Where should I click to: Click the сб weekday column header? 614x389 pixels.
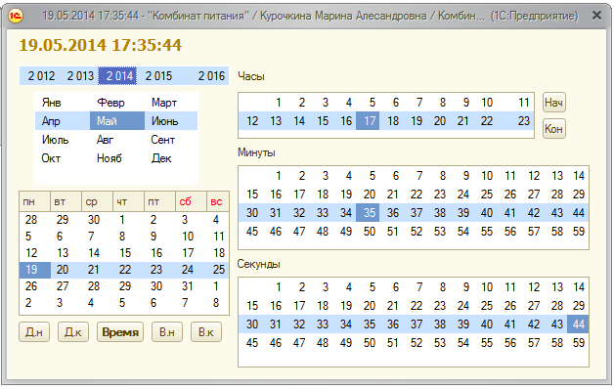click(x=191, y=201)
